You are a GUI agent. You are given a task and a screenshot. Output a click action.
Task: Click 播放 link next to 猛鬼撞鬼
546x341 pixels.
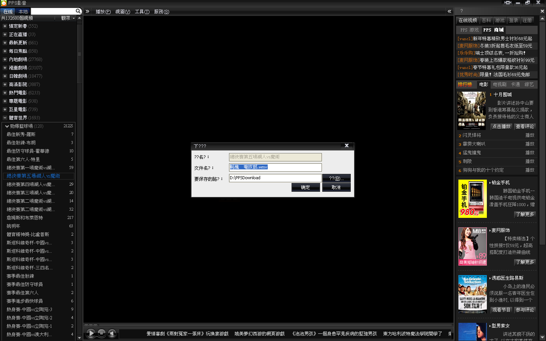(x=530, y=153)
